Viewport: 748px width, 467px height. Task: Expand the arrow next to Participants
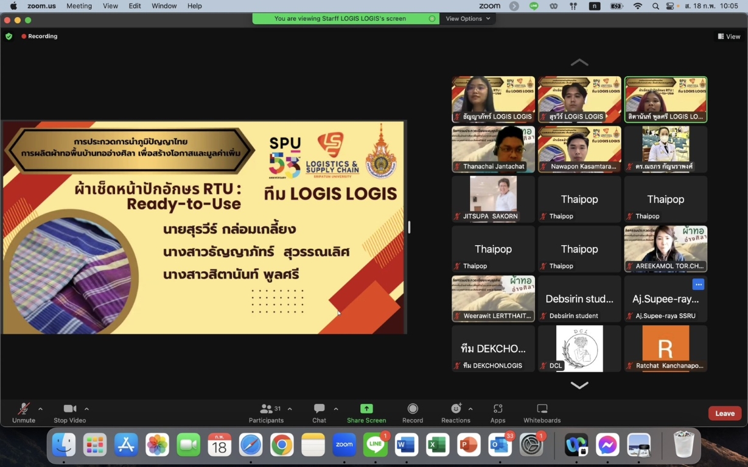290,409
